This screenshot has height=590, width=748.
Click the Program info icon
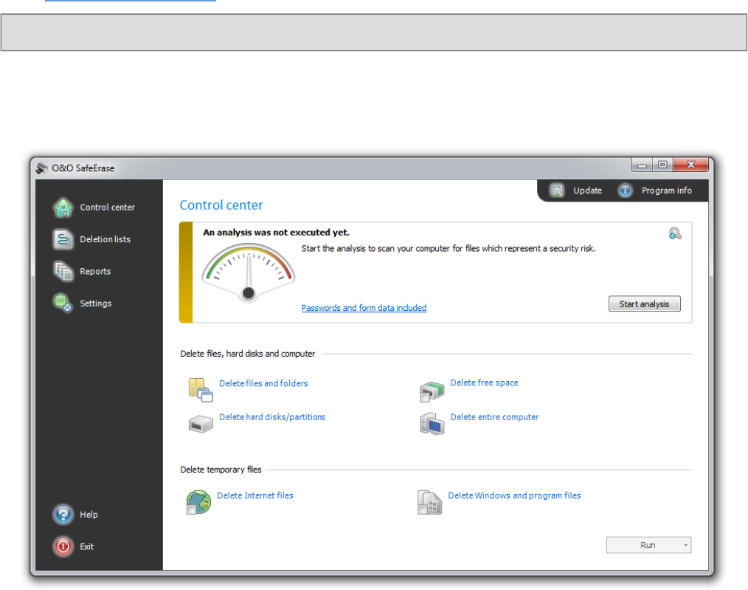click(x=625, y=191)
